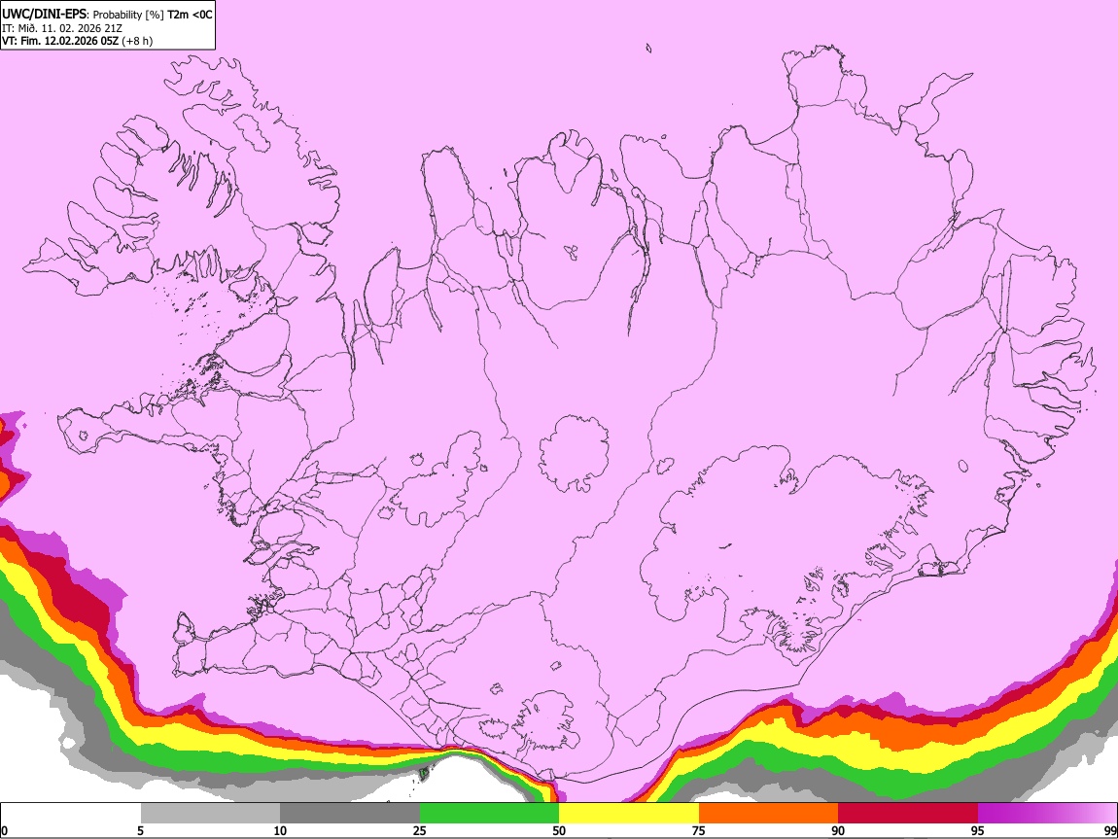Click the 'VT: Fim. 12.02.2026 05Z' line
Viewport: 1118px width, 839px height.
click(x=60, y=41)
